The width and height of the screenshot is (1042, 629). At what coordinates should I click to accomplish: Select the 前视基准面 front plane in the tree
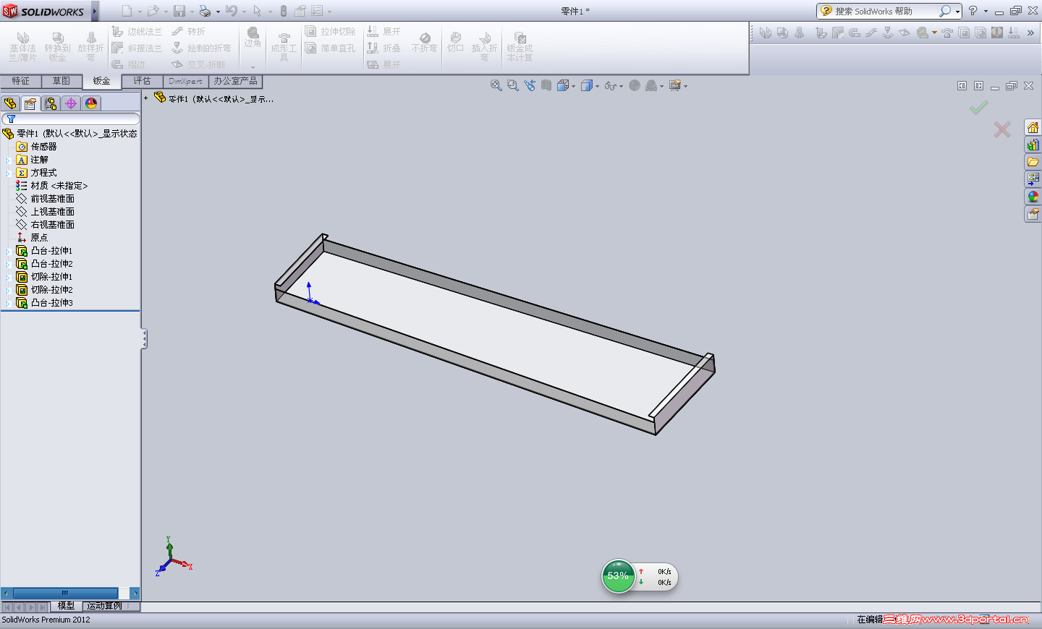(45, 199)
